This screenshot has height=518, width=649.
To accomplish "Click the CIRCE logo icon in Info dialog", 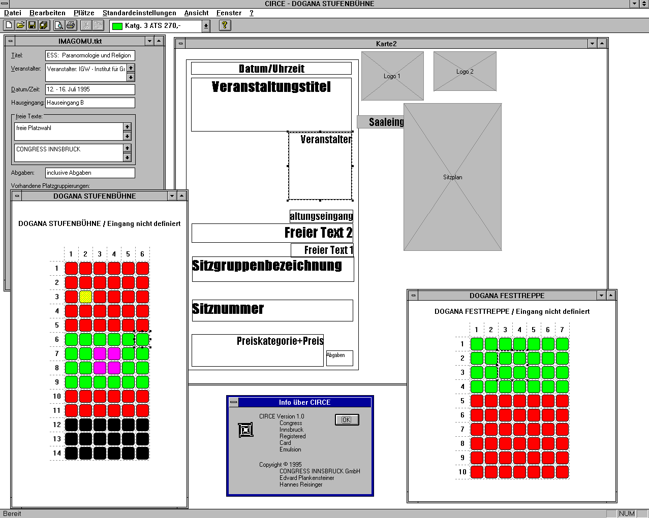I will click(x=246, y=430).
